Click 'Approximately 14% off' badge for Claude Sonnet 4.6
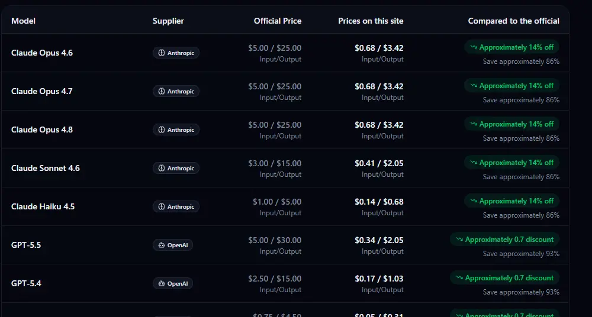Screen dimensions: 592x317 511,163
